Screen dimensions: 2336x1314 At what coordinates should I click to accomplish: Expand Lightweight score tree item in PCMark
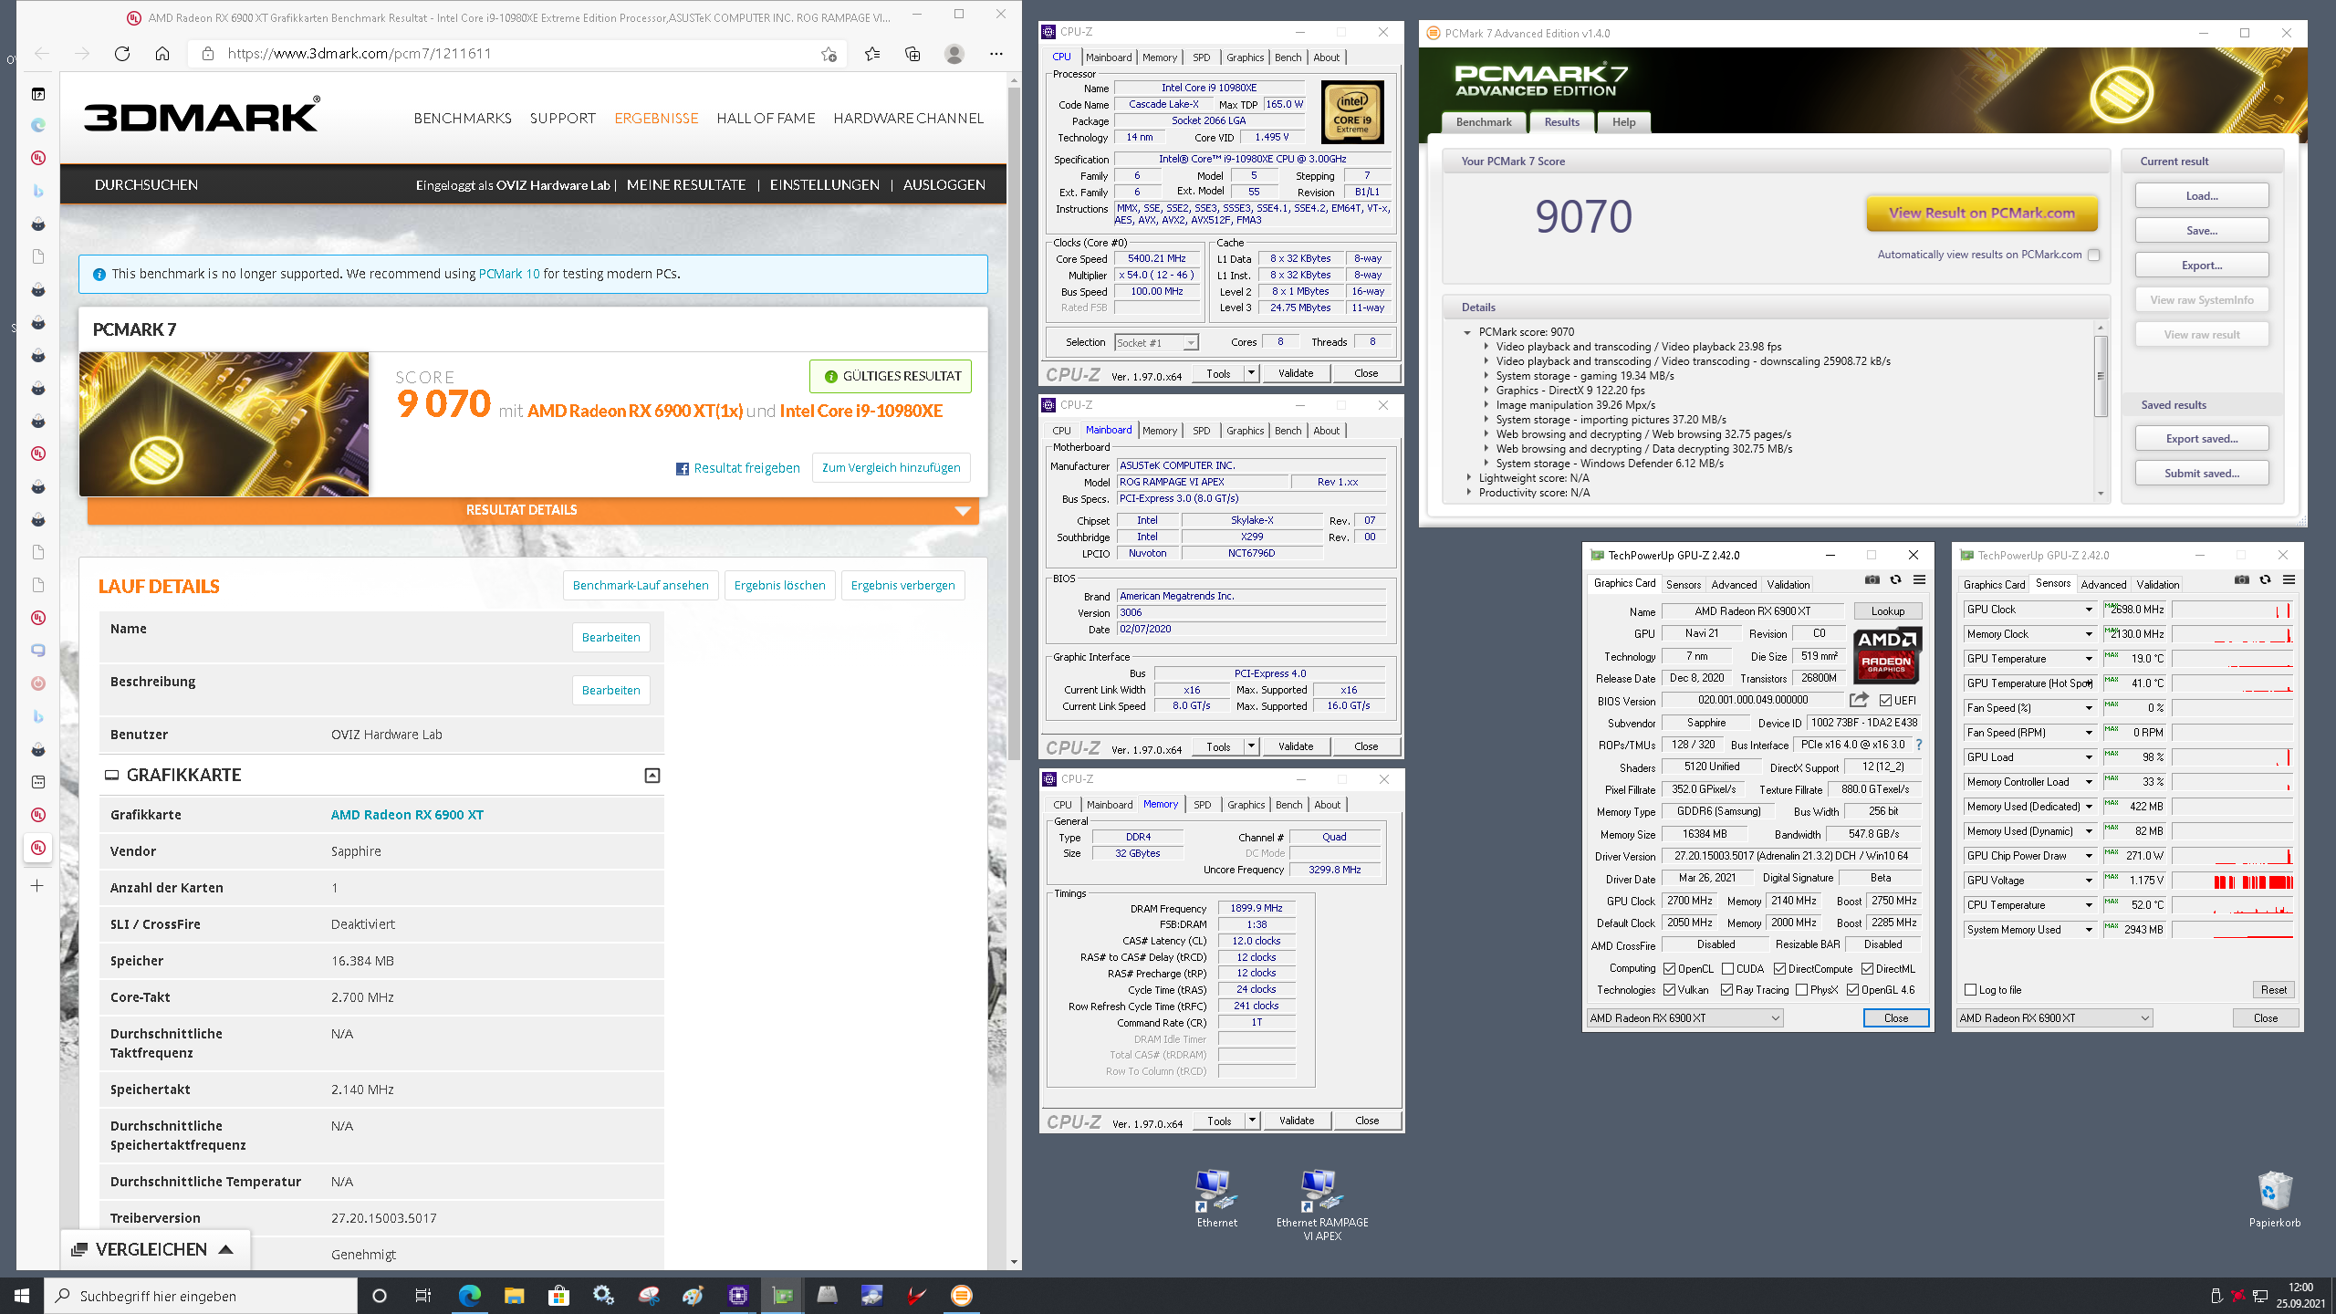pos(1469,478)
